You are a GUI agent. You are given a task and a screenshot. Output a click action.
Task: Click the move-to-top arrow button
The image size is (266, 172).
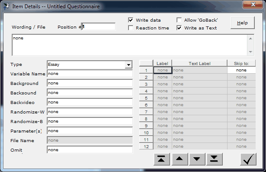161,159
